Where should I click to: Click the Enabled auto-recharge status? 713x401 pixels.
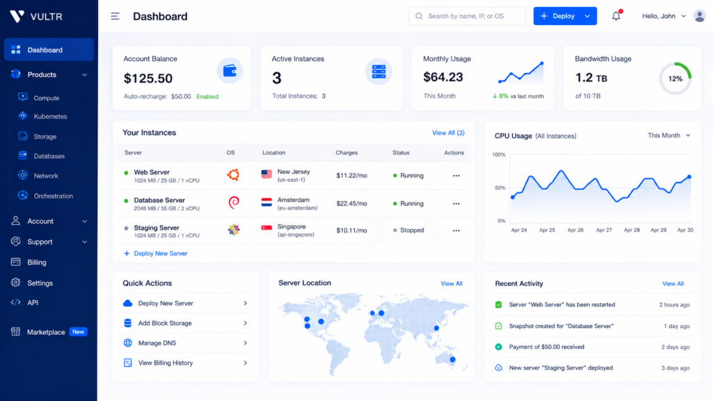[x=207, y=96]
